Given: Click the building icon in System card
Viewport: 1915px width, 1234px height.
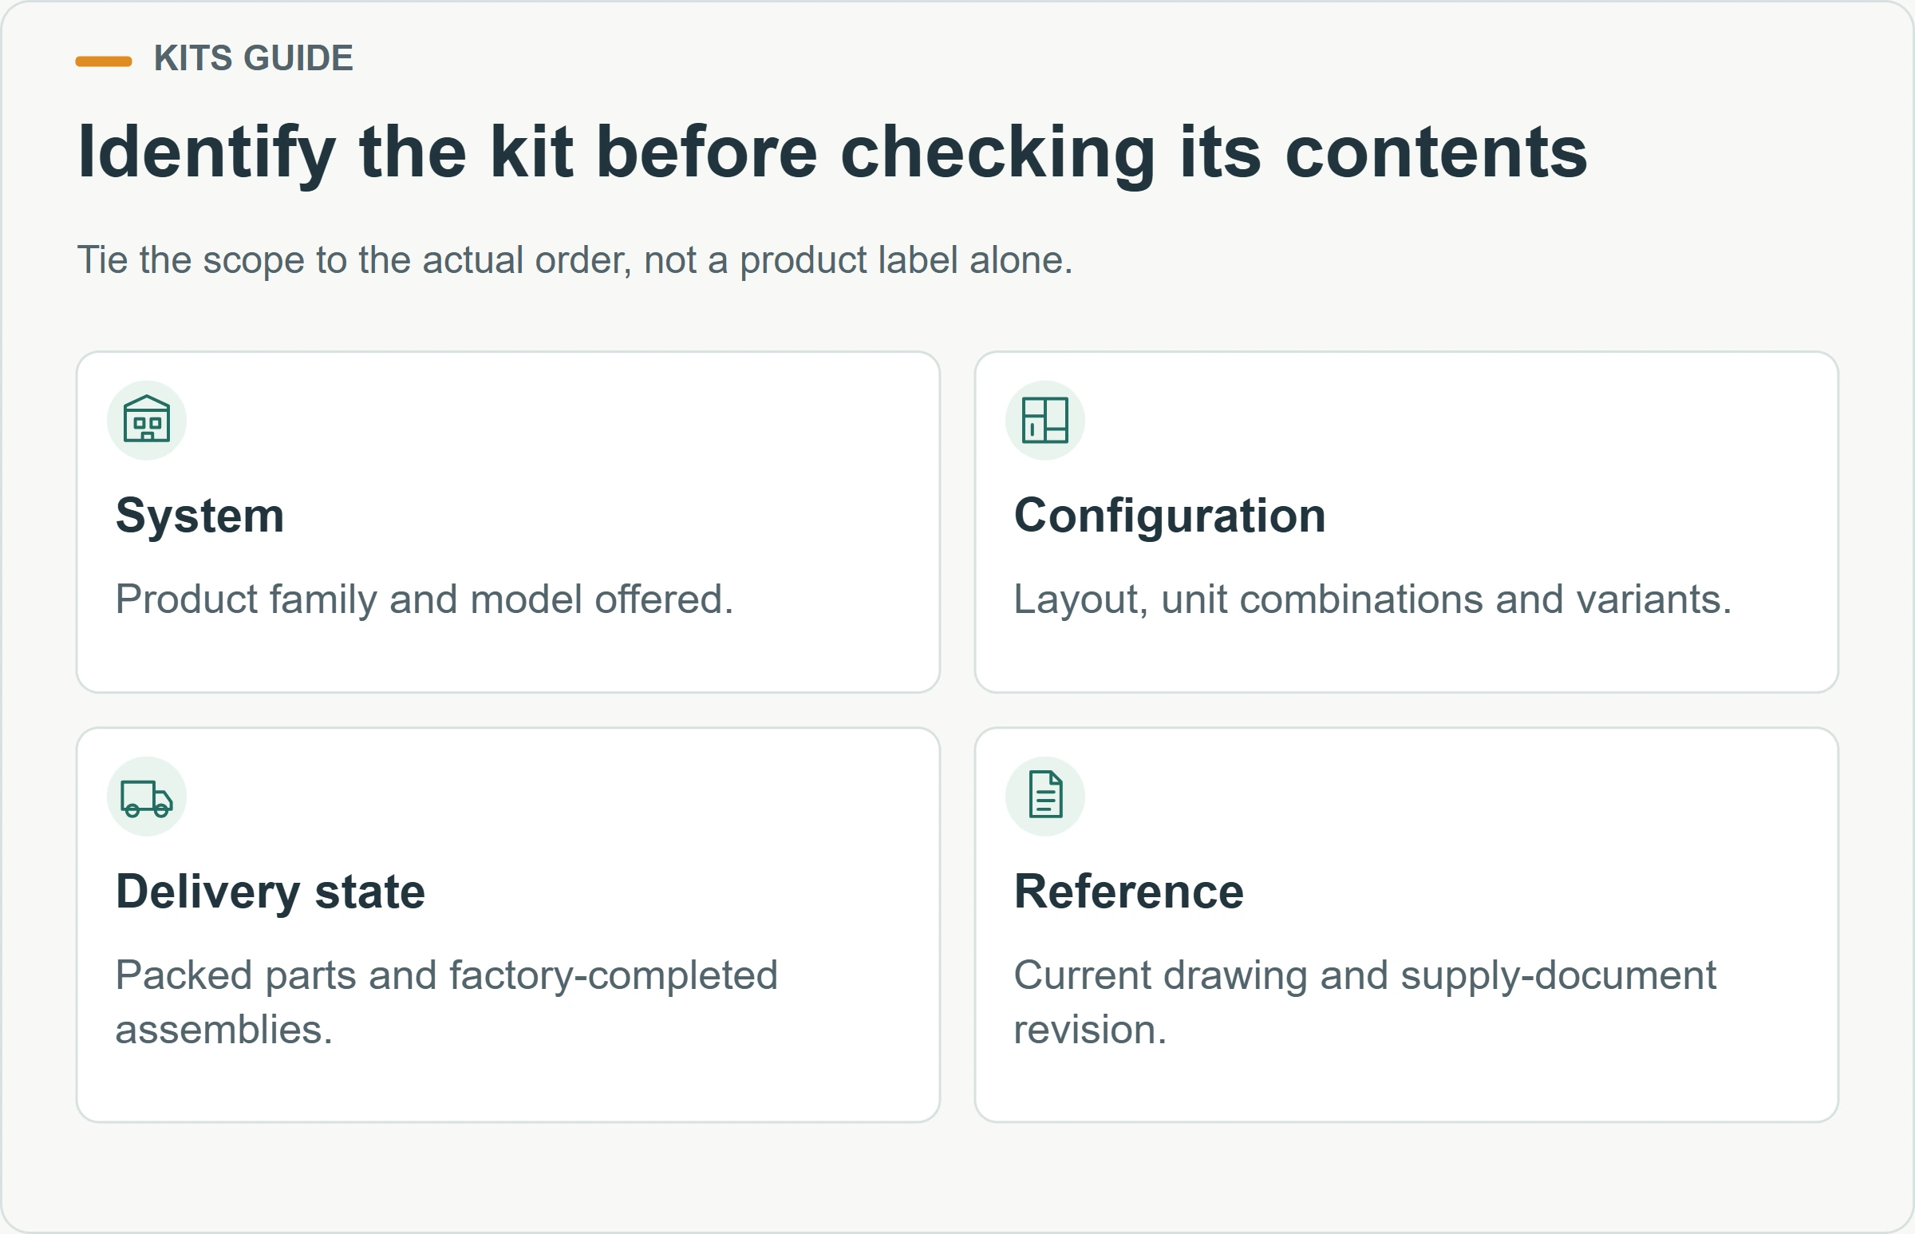Looking at the screenshot, I should 147,420.
